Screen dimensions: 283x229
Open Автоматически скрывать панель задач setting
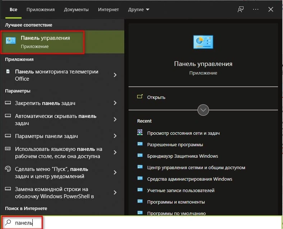[x=62, y=120]
